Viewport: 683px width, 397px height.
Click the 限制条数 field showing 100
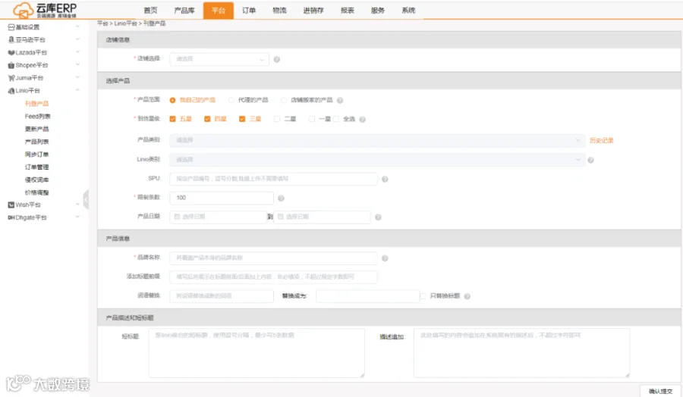222,198
